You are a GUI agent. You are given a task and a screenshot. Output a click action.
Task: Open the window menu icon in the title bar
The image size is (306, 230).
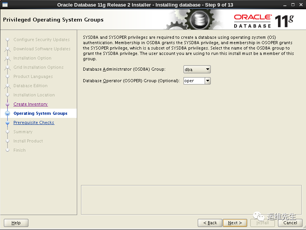click(5, 5)
